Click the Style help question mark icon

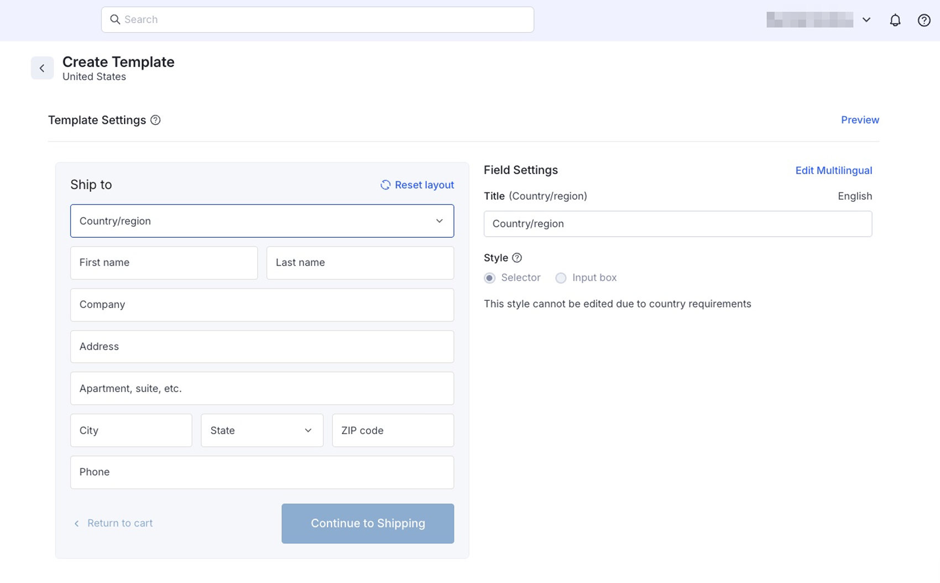pos(516,258)
